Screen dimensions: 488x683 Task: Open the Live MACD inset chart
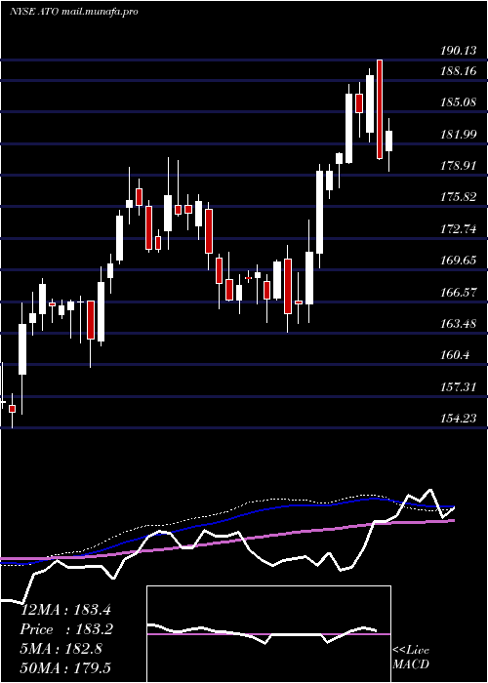[268, 634]
